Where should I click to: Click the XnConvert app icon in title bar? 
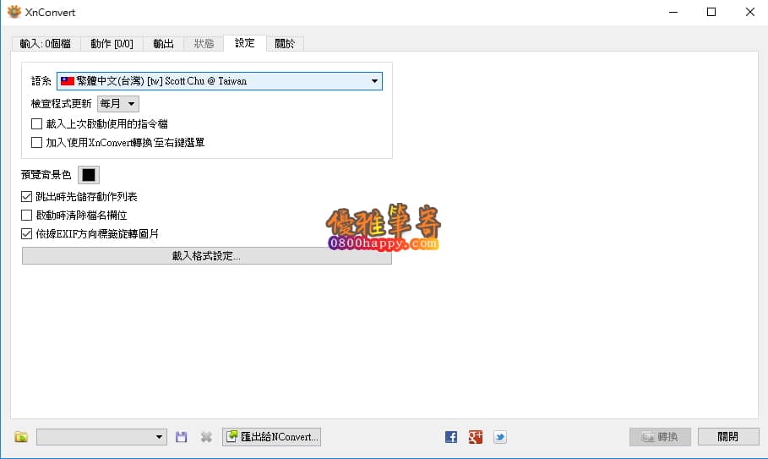[14, 12]
